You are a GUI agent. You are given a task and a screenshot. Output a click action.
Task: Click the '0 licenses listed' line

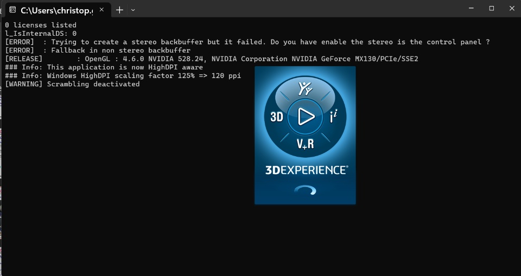[41, 25]
